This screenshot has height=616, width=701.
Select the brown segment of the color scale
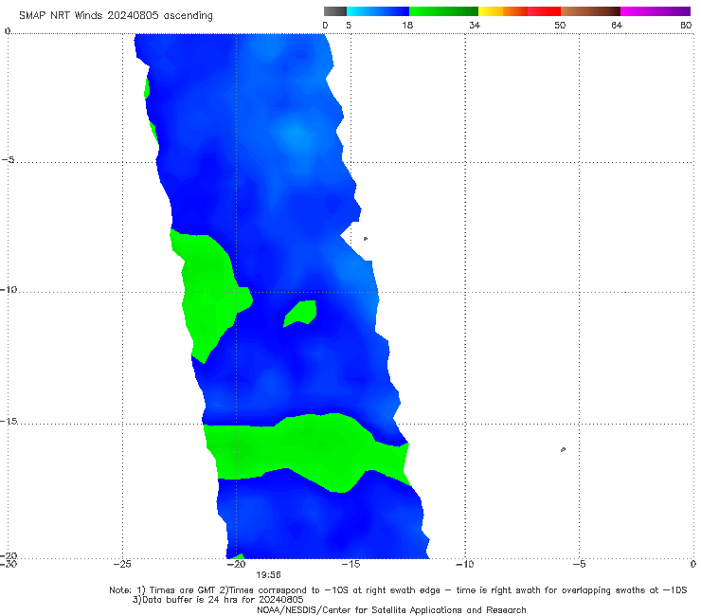click(x=590, y=11)
